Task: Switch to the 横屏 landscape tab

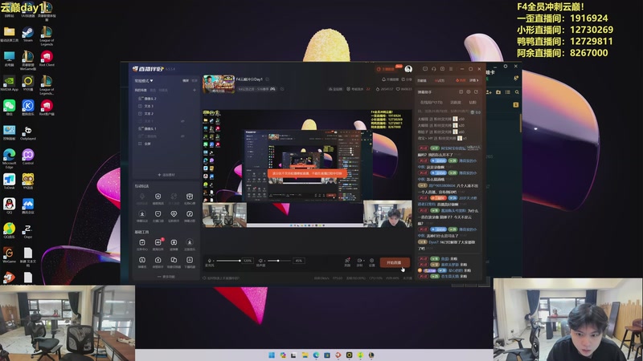Action: tap(186, 81)
